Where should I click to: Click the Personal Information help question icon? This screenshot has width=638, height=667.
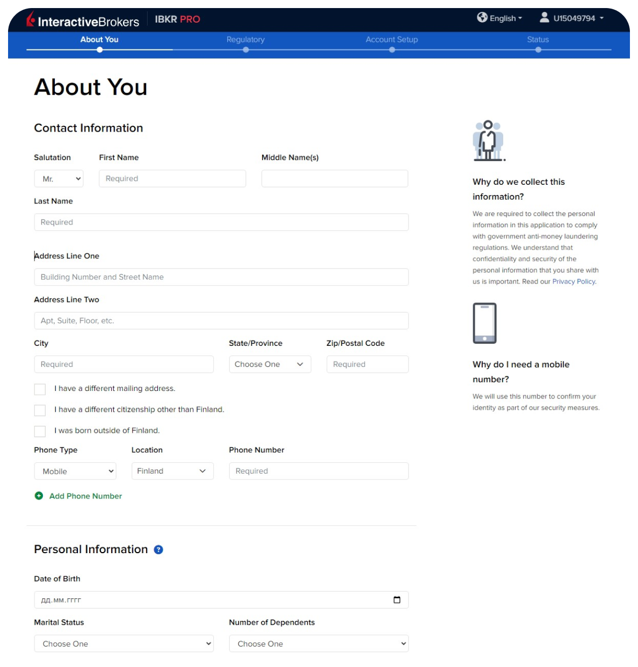click(158, 549)
